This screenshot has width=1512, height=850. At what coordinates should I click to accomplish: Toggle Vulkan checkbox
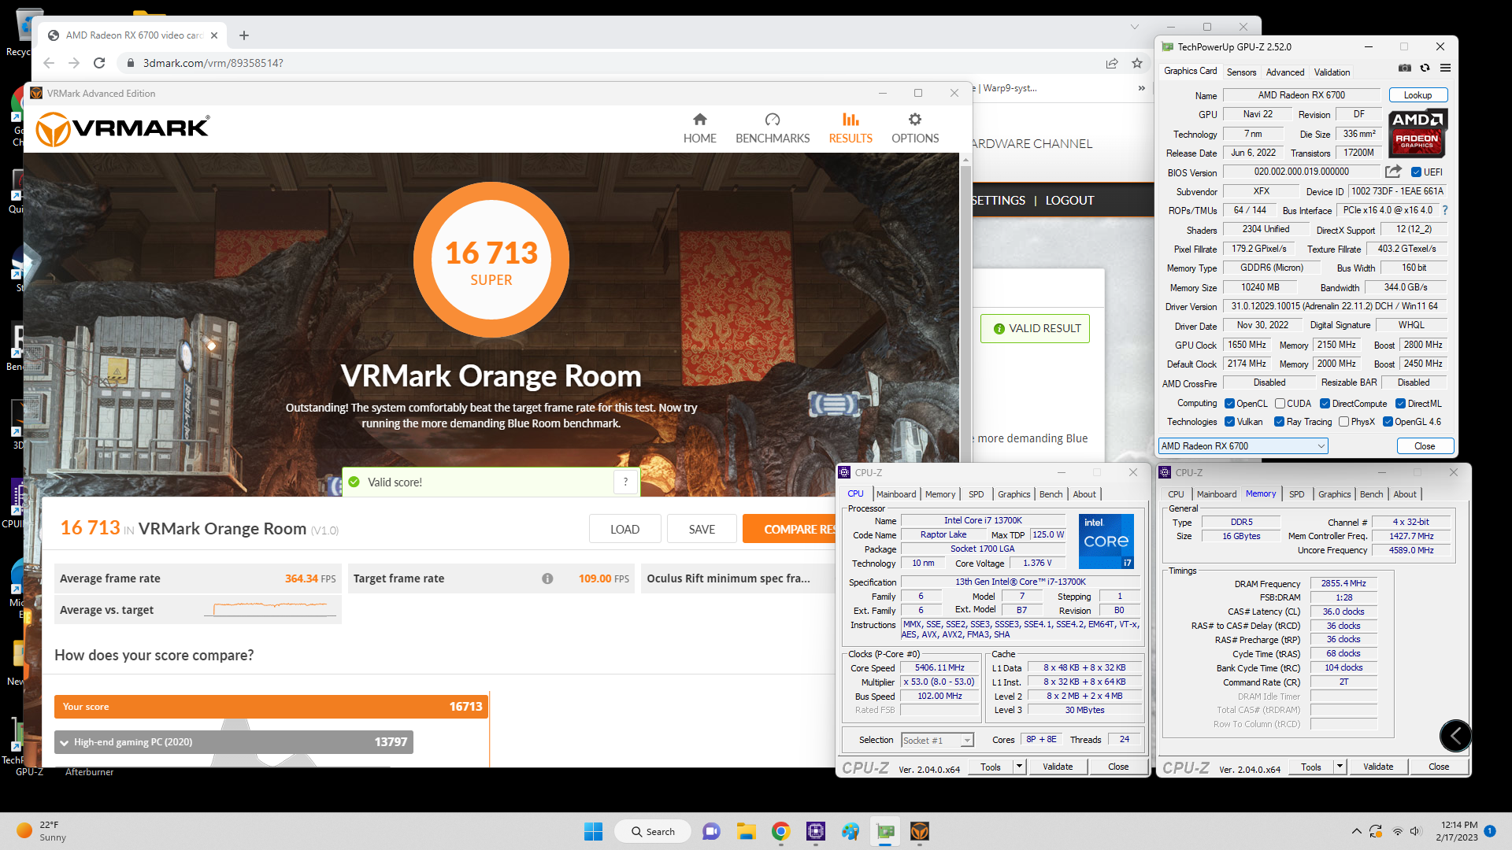[x=1229, y=422]
